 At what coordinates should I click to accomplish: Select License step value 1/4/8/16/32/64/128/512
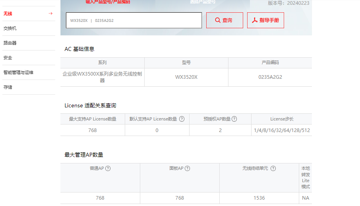(x=282, y=130)
